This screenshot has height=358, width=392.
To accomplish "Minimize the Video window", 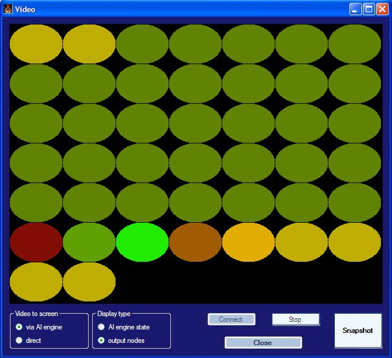I will (x=355, y=9).
